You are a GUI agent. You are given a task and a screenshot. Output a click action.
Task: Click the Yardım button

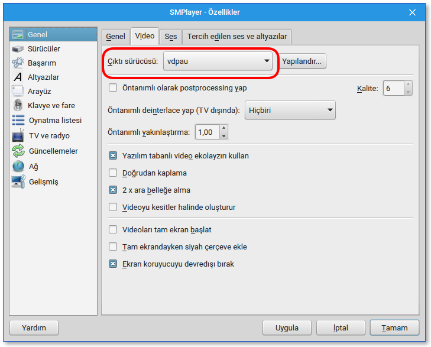34,327
